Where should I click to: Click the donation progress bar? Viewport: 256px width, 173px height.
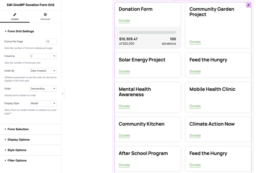point(147,33)
